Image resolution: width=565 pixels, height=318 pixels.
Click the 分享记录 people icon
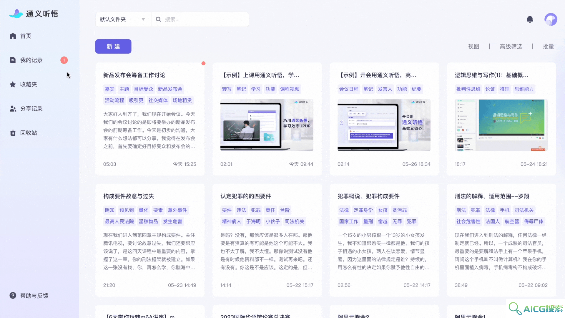13,109
